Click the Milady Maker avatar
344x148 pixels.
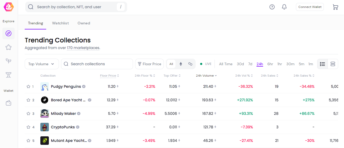point(45,114)
